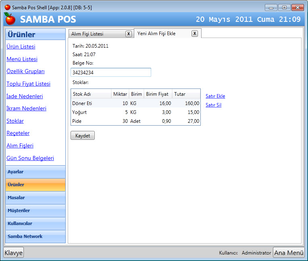
Task: Return to Ana Menü
Action: 289,253
